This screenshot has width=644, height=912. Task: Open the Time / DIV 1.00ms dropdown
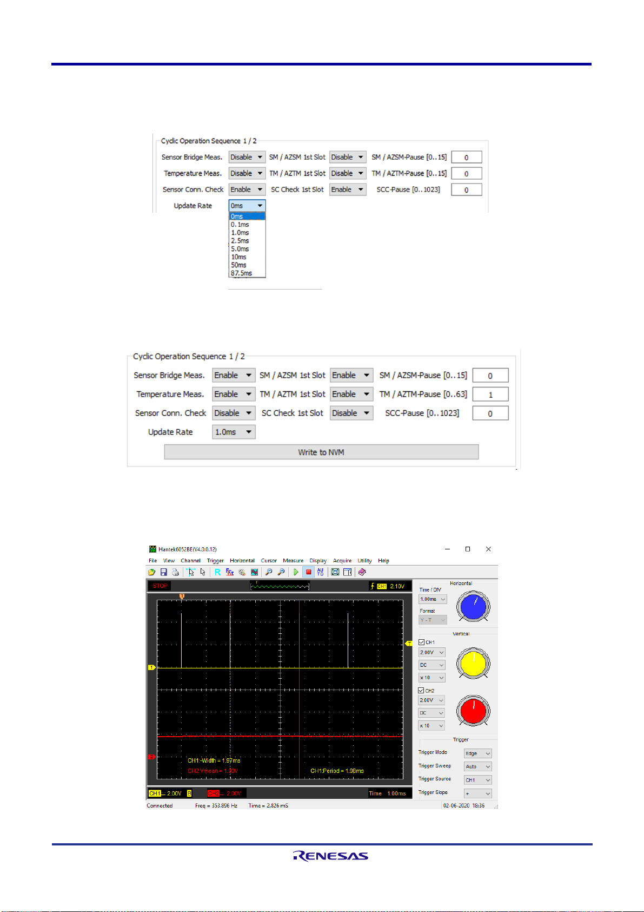(x=433, y=599)
